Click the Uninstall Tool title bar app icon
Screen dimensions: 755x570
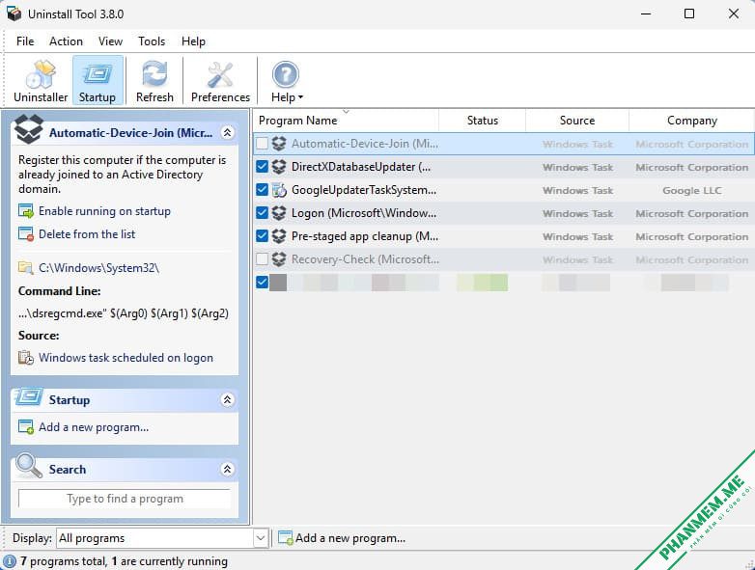pos(14,14)
